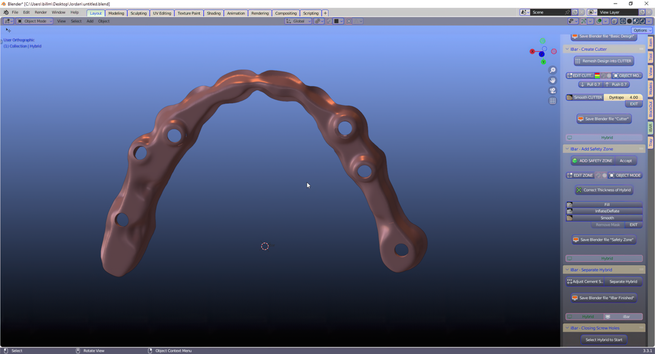Click the Dyntopo 4.00 value field
Image resolution: width=655 pixels, height=354 pixels.
coord(624,97)
